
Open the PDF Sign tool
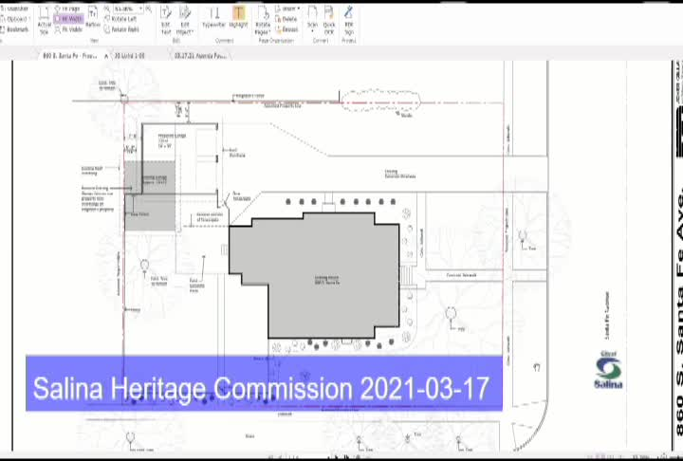pos(349,20)
